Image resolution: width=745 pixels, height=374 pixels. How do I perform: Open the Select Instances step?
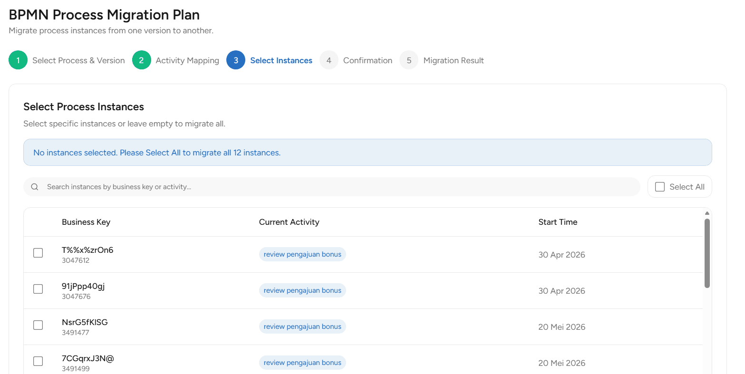point(281,60)
